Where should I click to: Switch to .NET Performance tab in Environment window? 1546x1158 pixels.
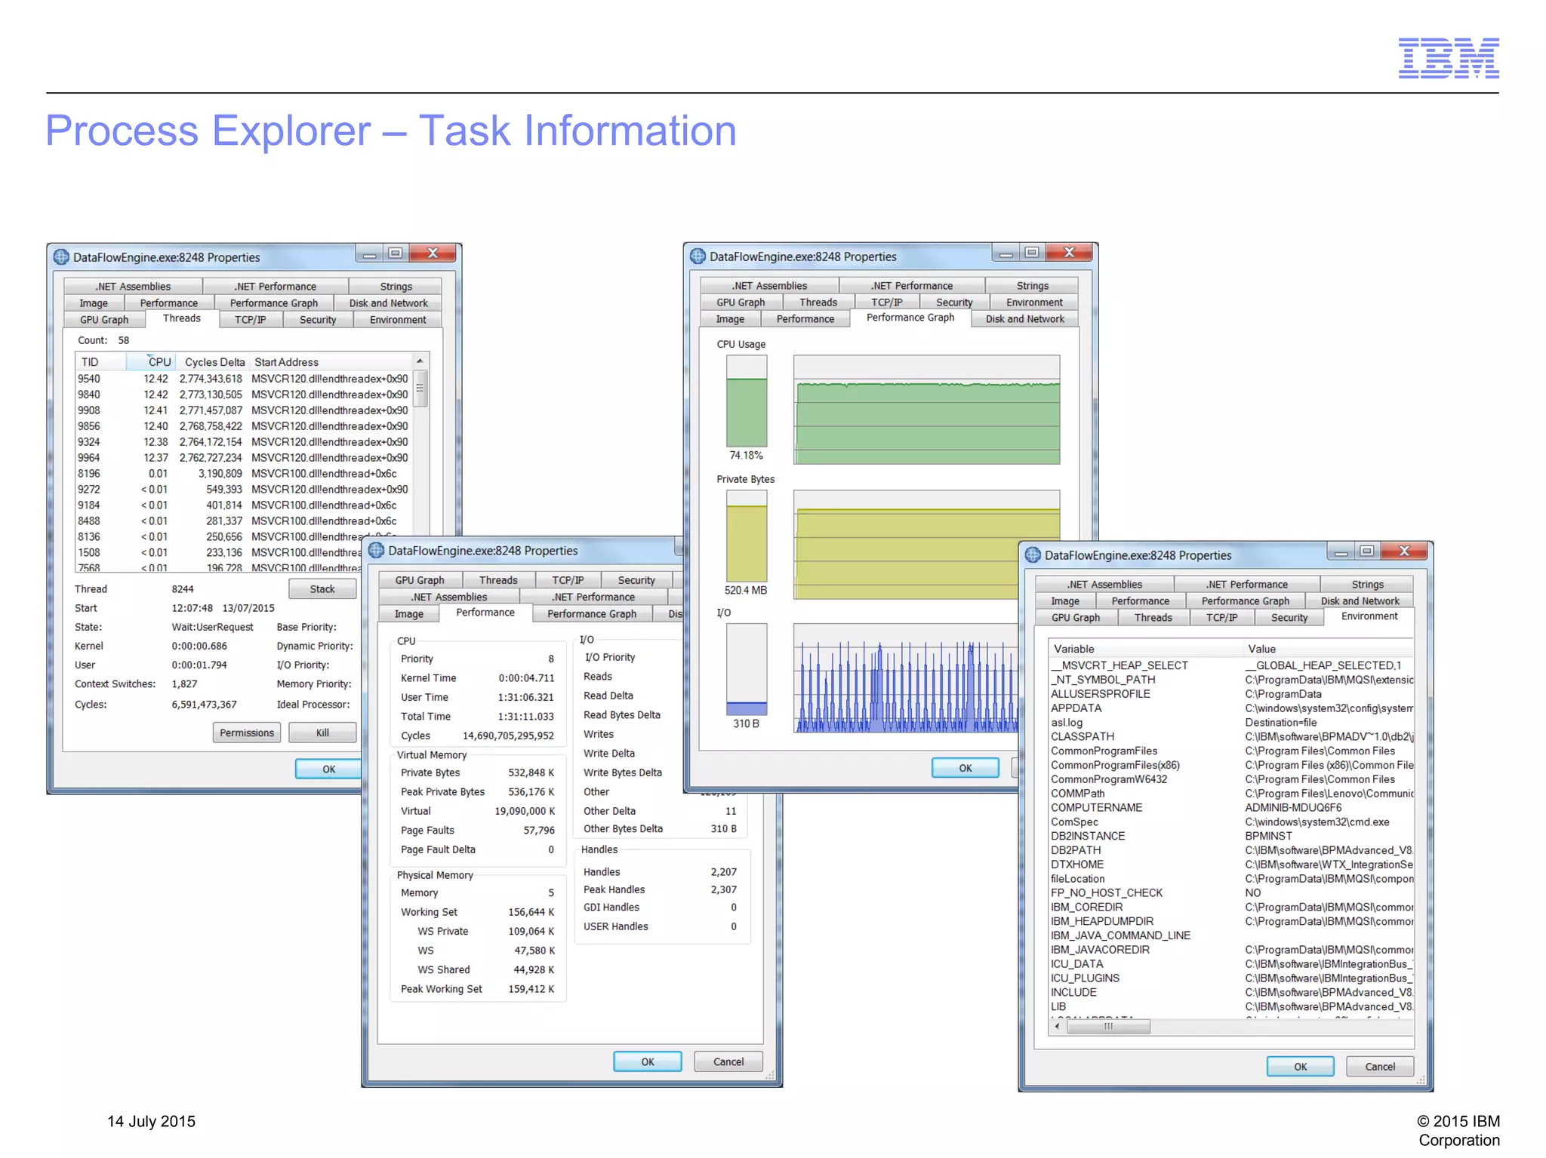pos(1247,585)
